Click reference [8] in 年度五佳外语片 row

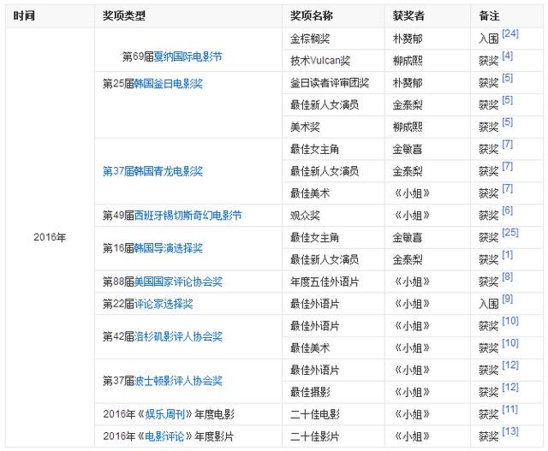(x=508, y=276)
